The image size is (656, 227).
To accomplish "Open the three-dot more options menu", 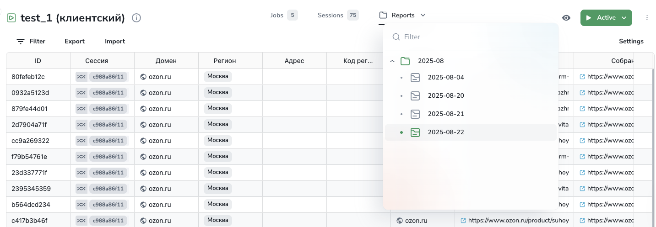I will (647, 18).
